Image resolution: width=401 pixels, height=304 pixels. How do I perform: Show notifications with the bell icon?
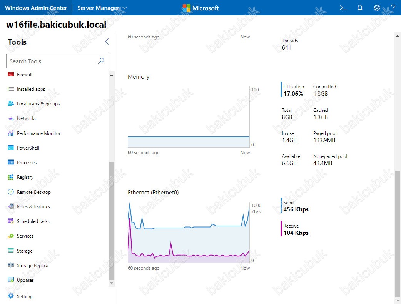pyautogui.click(x=360, y=8)
